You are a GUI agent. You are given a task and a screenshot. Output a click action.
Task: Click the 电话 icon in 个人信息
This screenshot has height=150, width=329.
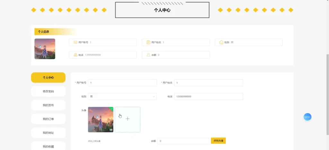click(x=76, y=55)
